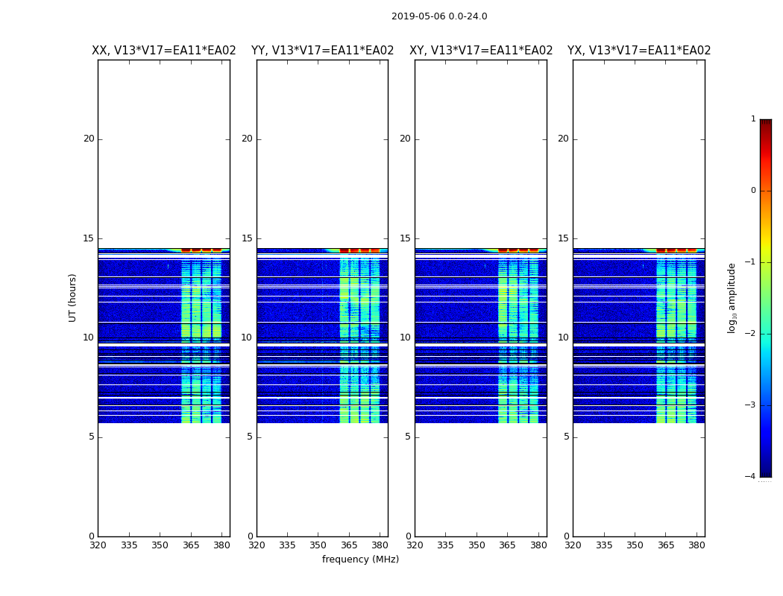Click the YY polarization panel title
783x596 pixels.
(323, 51)
